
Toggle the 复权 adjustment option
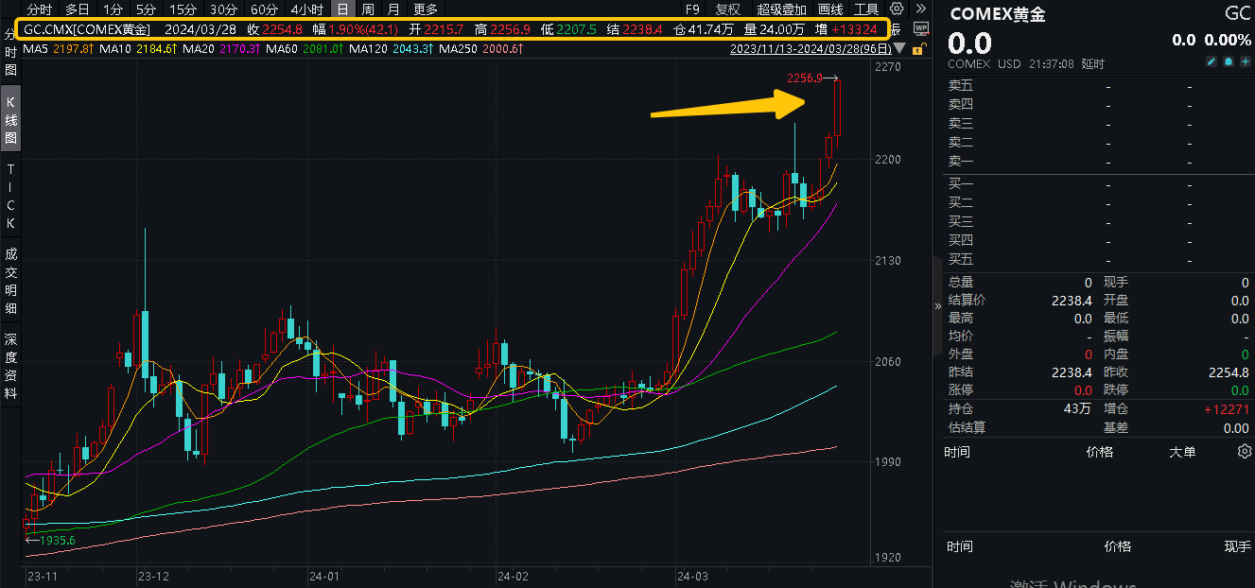coord(728,9)
